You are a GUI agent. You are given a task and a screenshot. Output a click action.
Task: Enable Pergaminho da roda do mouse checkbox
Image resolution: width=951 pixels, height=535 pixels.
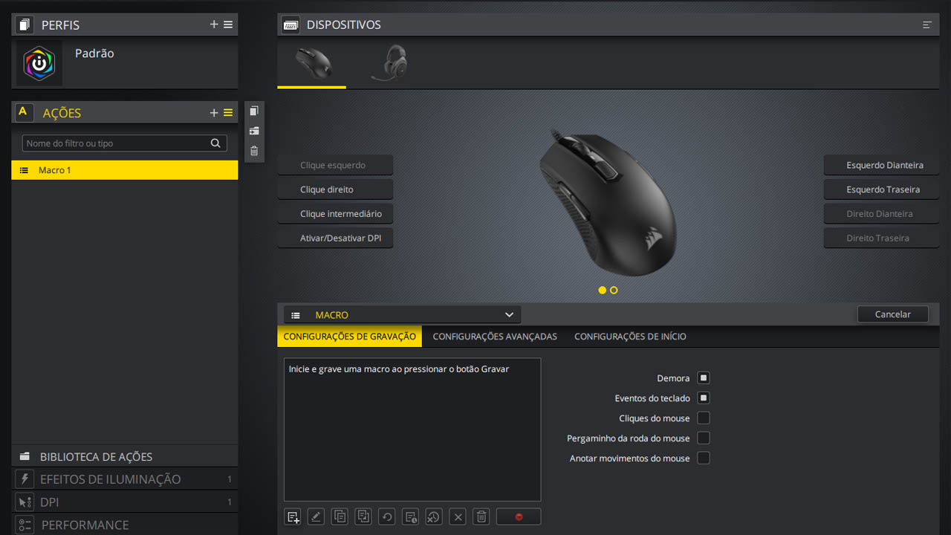point(704,438)
